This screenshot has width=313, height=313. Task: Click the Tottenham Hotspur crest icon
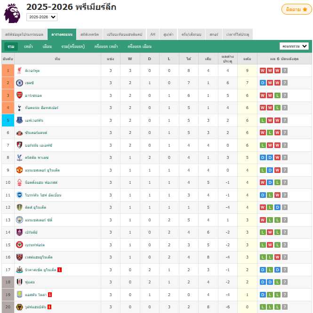pyautogui.click(x=19, y=108)
